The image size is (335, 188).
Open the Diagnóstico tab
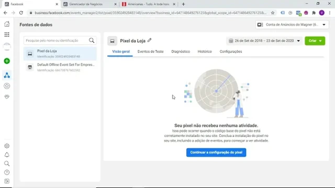(x=181, y=51)
